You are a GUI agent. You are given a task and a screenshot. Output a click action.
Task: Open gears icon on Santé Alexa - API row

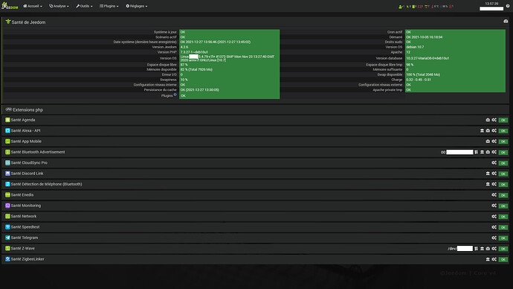click(x=494, y=131)
